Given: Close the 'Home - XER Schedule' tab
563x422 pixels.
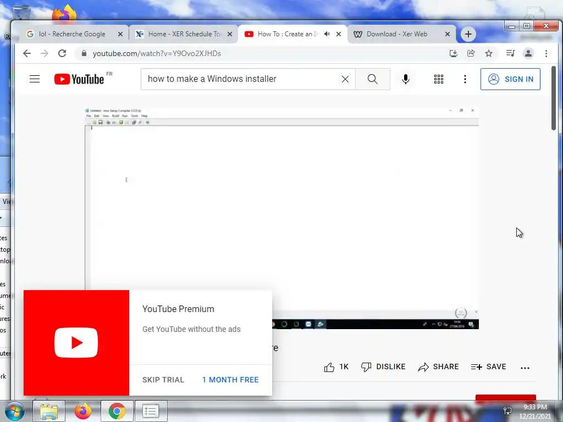Looking at the screenshot, I should pos(230,34).
